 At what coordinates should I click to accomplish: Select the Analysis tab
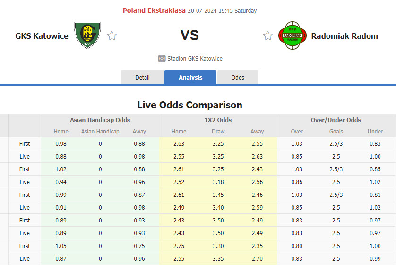tap(190, 77)
